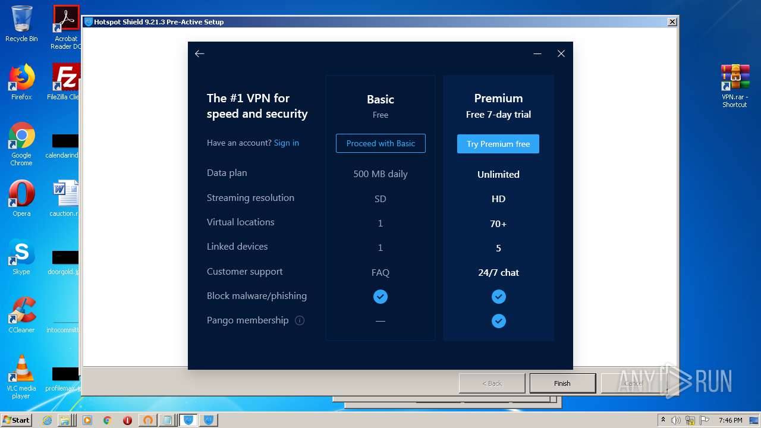Image resolution: width=761 pixels, height=428 pixels.
Task: Select the Opera desktop shortcut
Action: point(21,199)
